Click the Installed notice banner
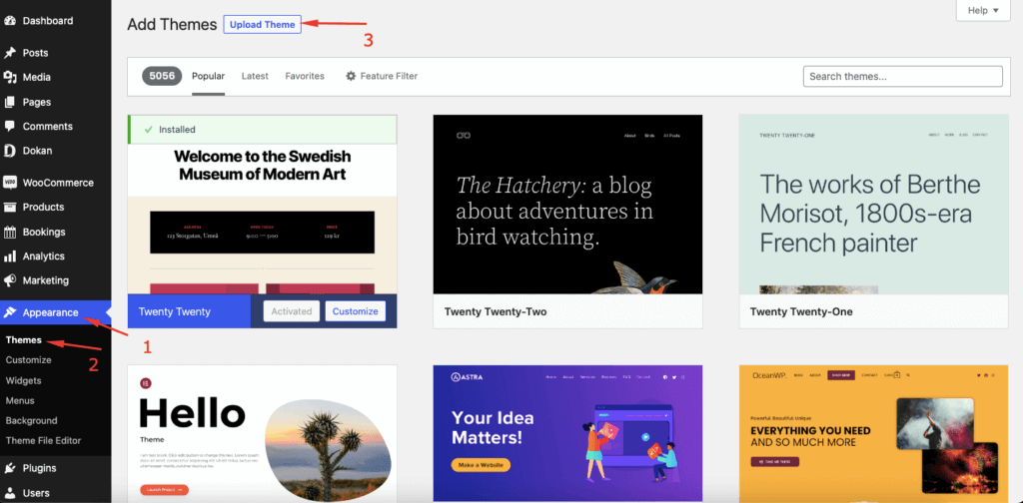 [x=263, y=130]
